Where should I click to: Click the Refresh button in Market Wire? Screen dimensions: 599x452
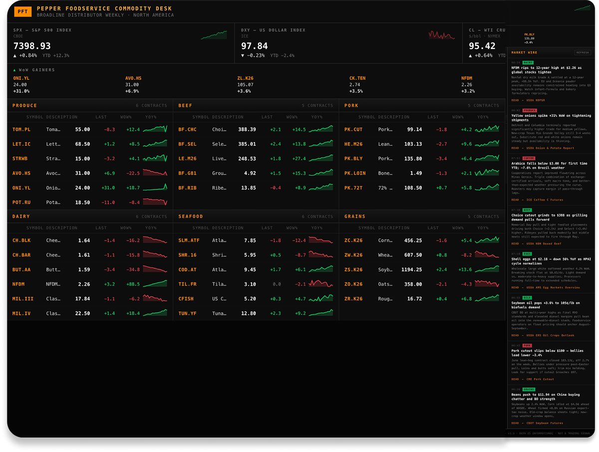(583, 52)
